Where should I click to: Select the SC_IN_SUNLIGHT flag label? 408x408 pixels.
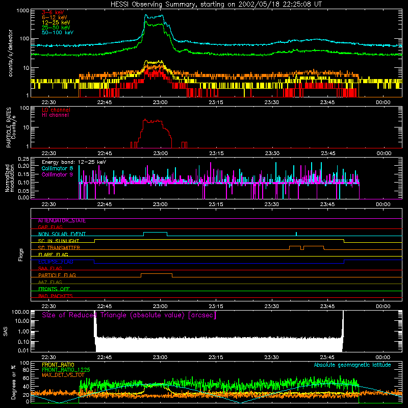[x=59, y=241]
